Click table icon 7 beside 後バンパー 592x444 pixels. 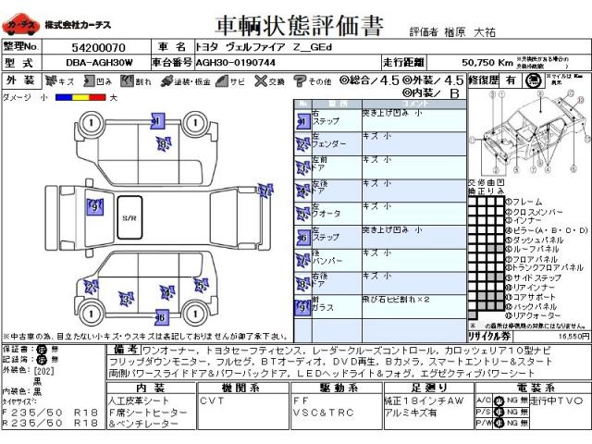click(302, 261)
